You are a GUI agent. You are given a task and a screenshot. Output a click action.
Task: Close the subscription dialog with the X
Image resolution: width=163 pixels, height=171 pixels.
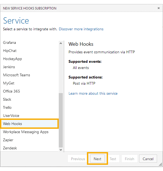[158, 8]
